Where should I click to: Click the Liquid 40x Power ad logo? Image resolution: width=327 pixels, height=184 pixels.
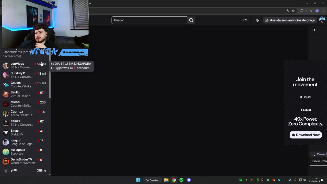[306, 110]
